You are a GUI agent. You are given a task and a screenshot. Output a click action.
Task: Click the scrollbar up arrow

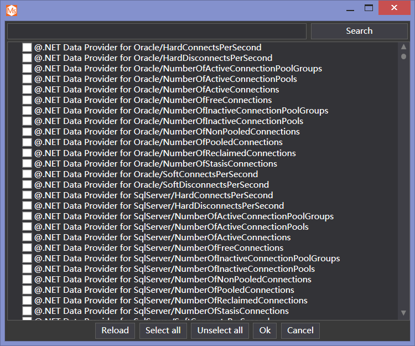pos(403,48)
